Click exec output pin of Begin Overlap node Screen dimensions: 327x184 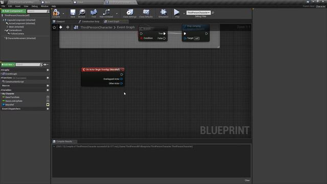pos(122,75)
